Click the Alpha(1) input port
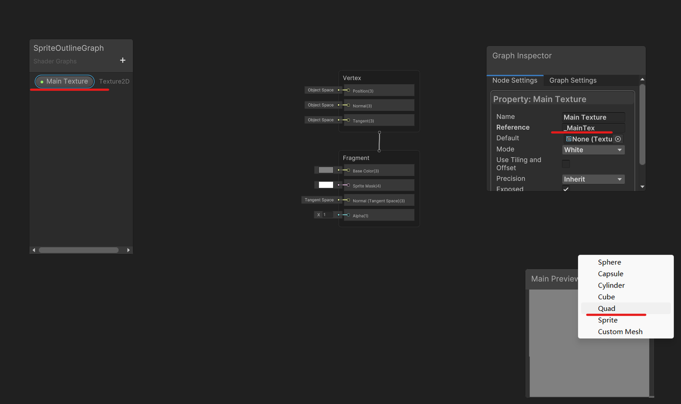681x404 pixels. click(348, 215)
